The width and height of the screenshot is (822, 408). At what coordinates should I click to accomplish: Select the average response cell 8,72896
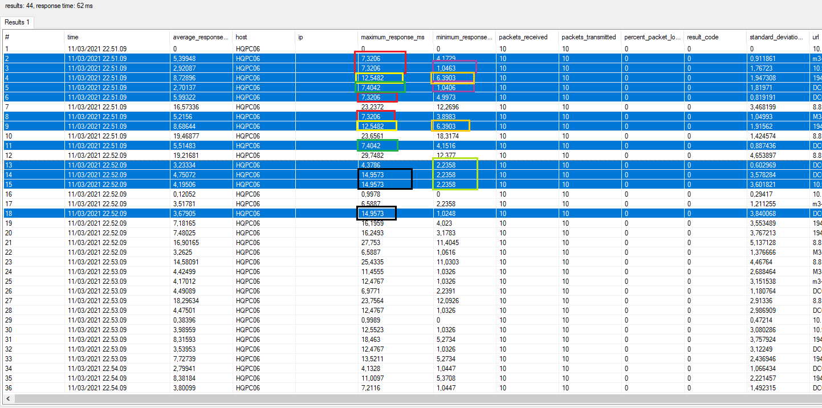(201, 78)
